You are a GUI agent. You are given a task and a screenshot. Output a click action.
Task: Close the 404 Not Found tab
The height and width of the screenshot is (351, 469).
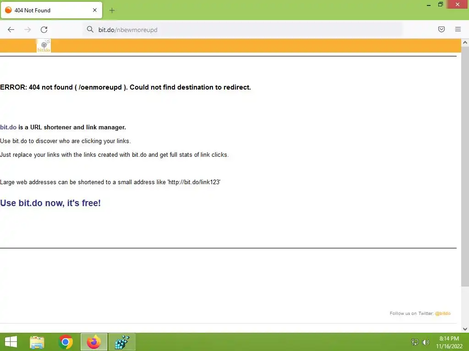click(95, 10)
